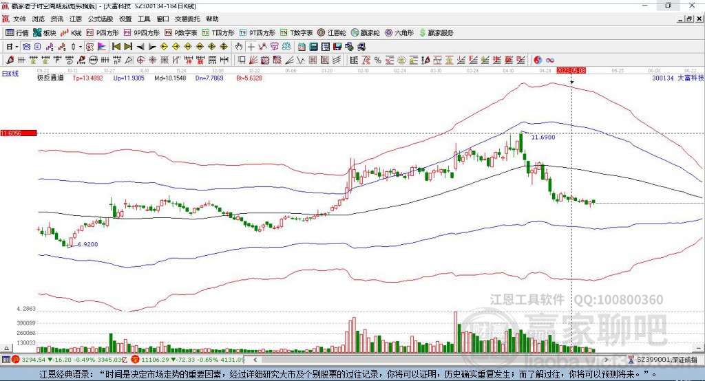Image resolution: width=705 pixels, height=381 pixels.
Task: Open the calculator icon
Action: (x=314, y=47)
